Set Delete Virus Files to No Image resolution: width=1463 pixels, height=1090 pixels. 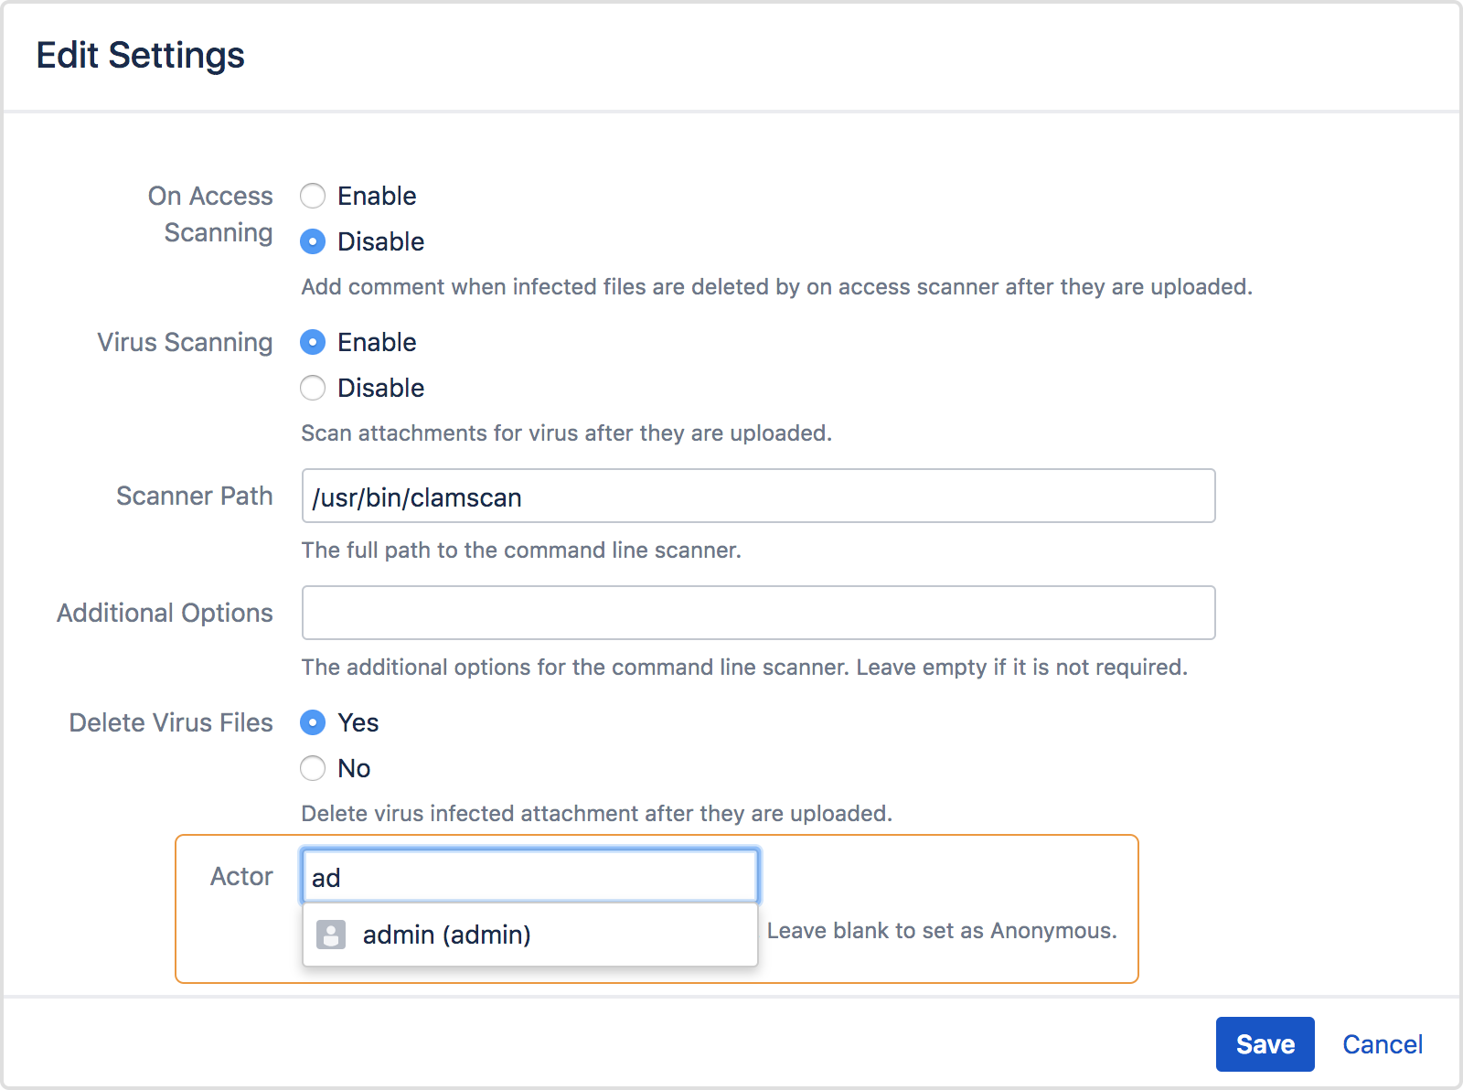coord(313,768)
